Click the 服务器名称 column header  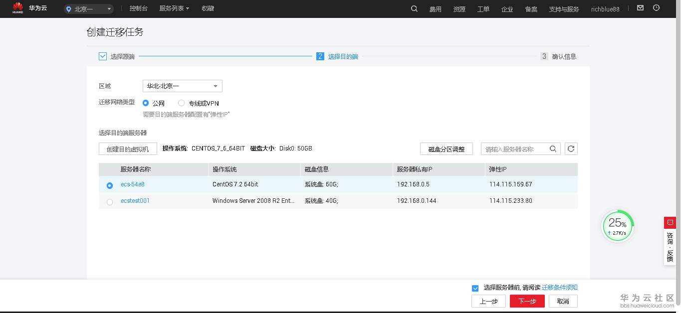click(x=136, y=169)
